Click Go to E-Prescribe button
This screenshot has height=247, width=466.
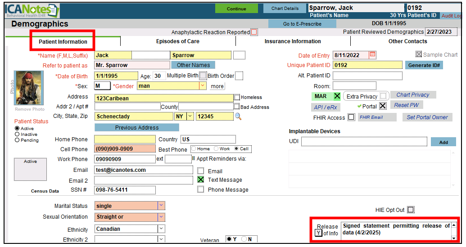(302, 24)
